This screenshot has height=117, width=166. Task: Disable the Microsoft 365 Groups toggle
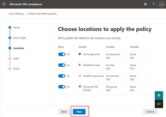coord(62,87)
